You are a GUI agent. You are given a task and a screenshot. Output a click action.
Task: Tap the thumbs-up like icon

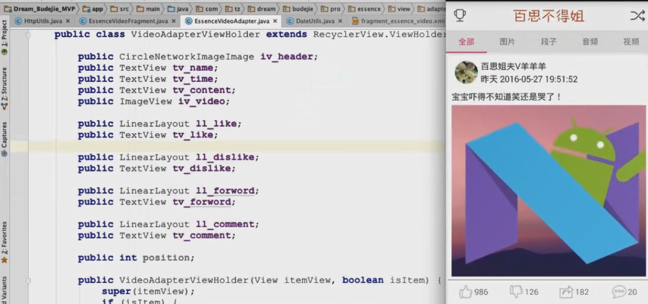465,291
